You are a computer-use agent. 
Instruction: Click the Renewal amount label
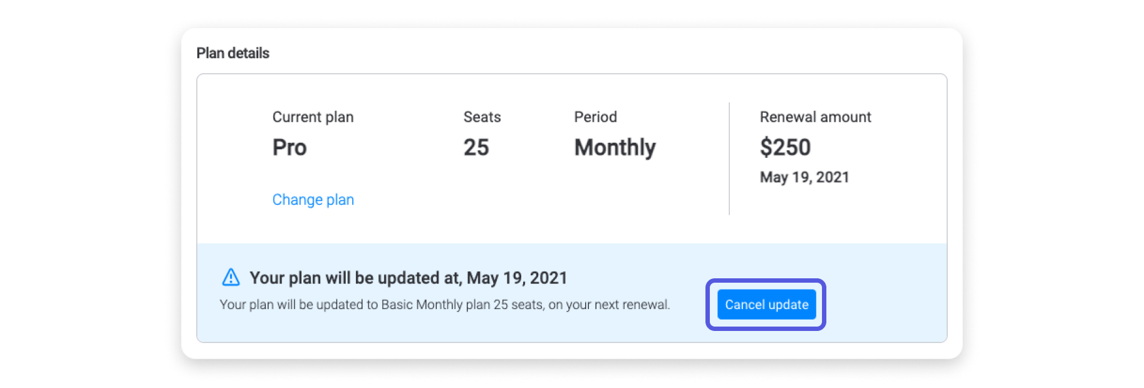coord(815,117)
